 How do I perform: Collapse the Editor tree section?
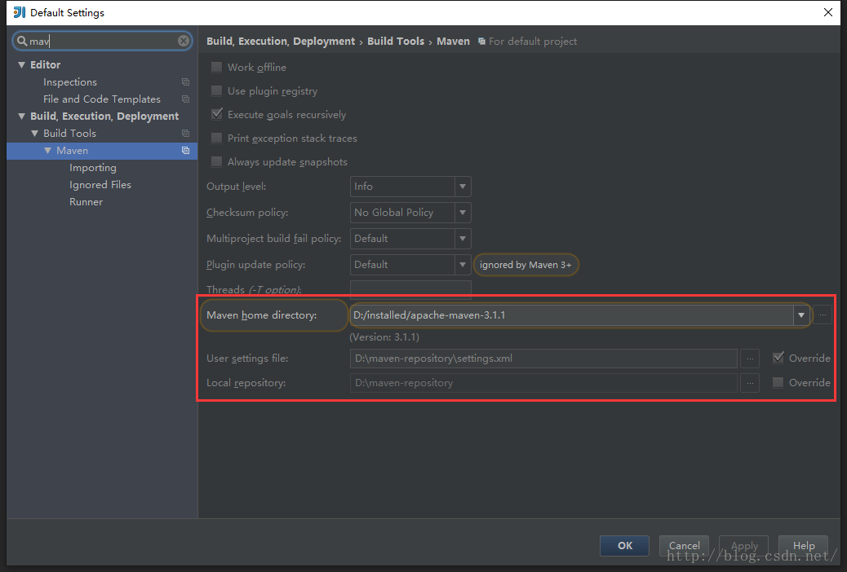coord(21,64)
